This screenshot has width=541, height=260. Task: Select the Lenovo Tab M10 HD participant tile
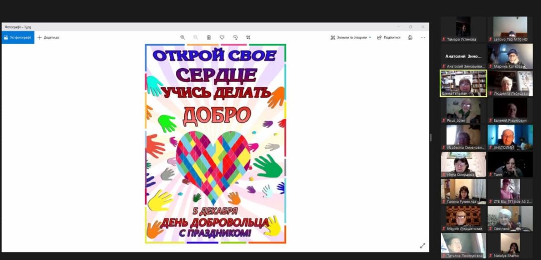(510, 29)
